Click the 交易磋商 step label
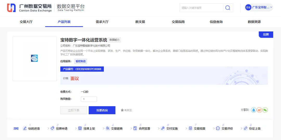 tap(117, 129)
